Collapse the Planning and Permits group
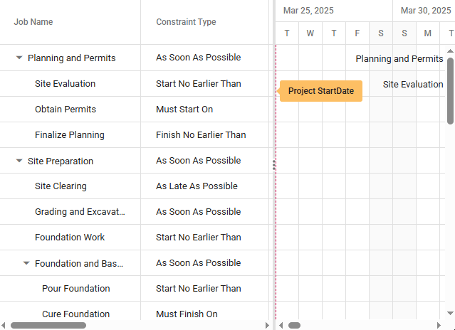455x330 pixels. (x=19, y=58)
